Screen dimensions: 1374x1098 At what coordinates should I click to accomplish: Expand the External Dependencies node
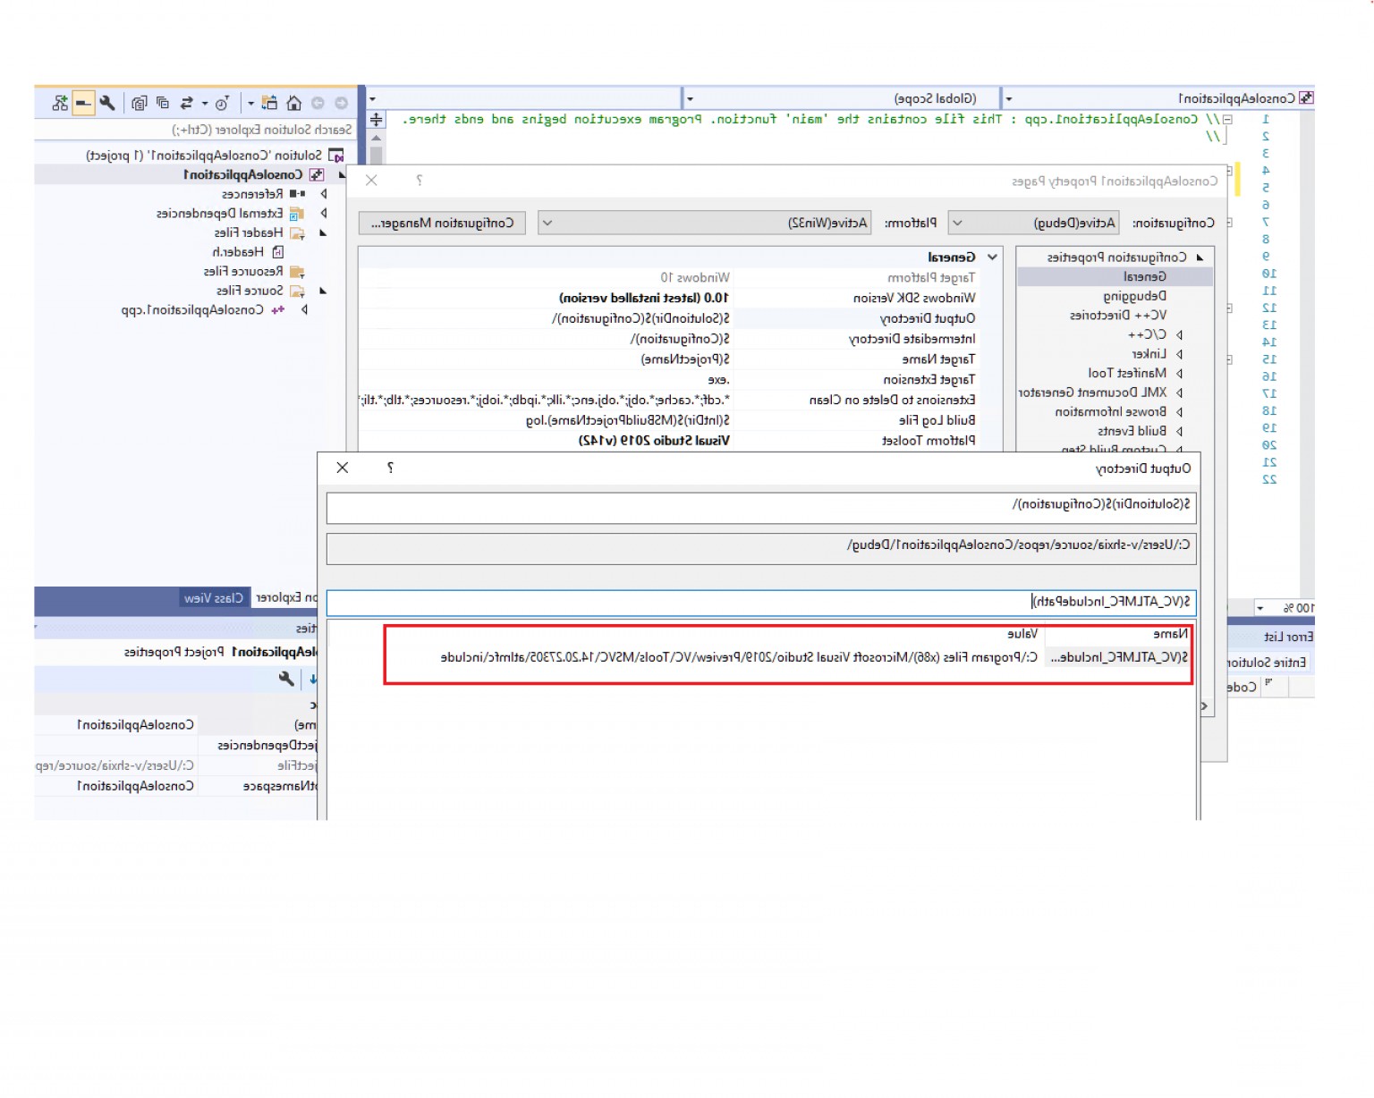(x=323, y=214)
